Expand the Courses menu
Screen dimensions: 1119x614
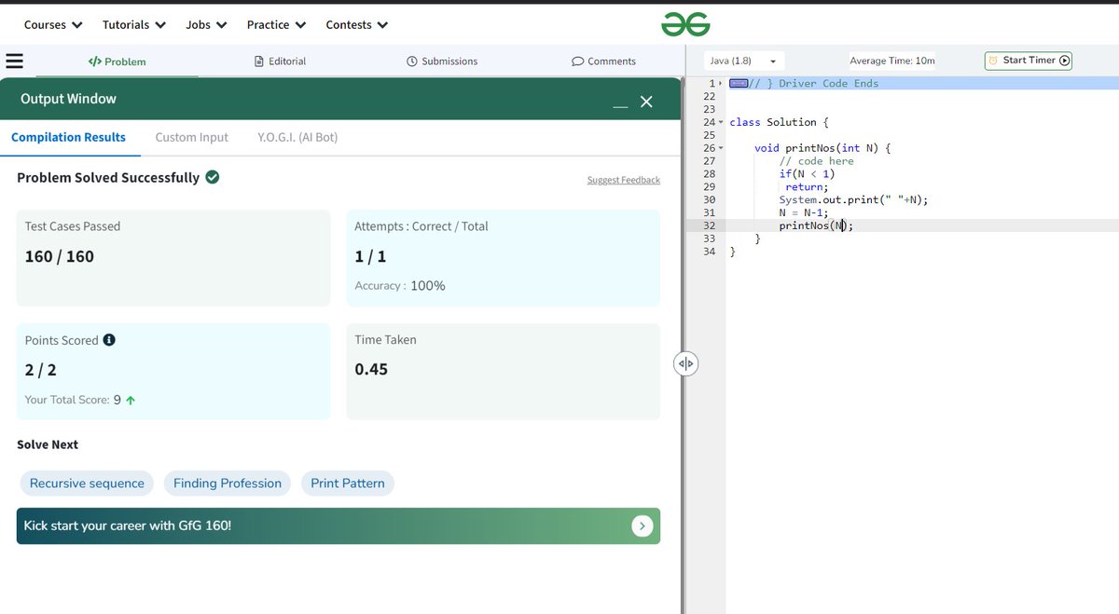point(53,25)
